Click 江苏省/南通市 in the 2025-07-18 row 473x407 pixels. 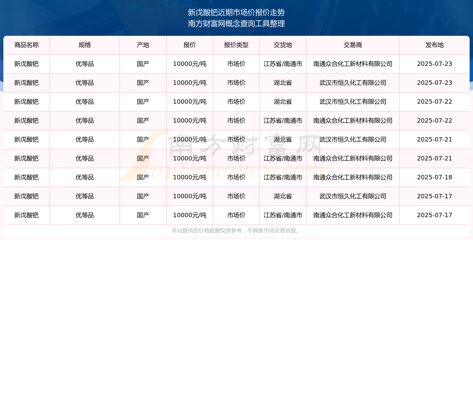[283, 177]
